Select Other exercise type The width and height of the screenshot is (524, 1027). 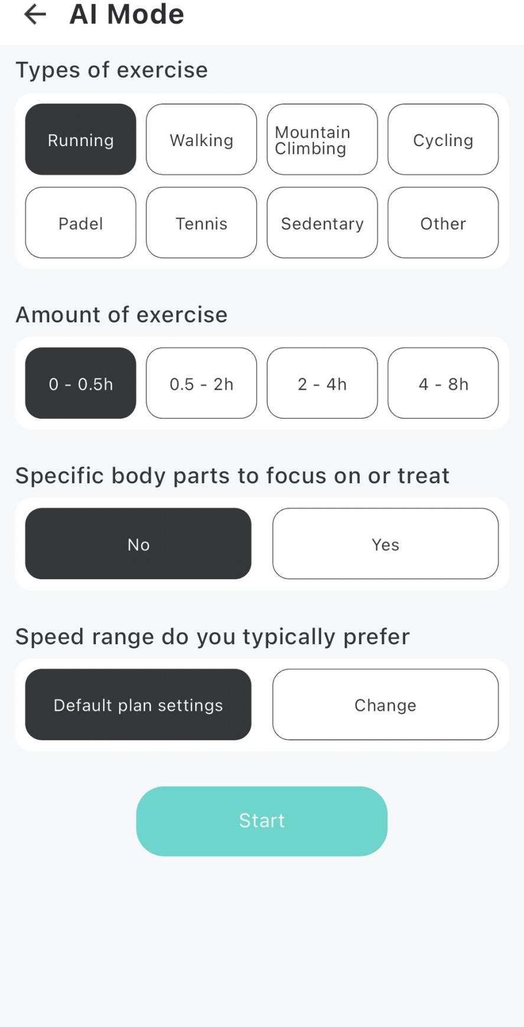tap(443, 223)
